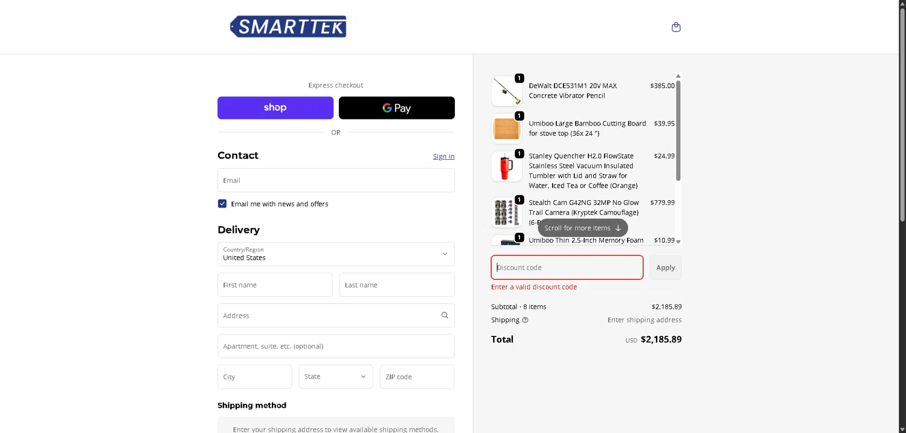Click Umiboo Large Bamboo Cutting Board text
The width and height of the screenshot is (906, 433).
point(588,128)
